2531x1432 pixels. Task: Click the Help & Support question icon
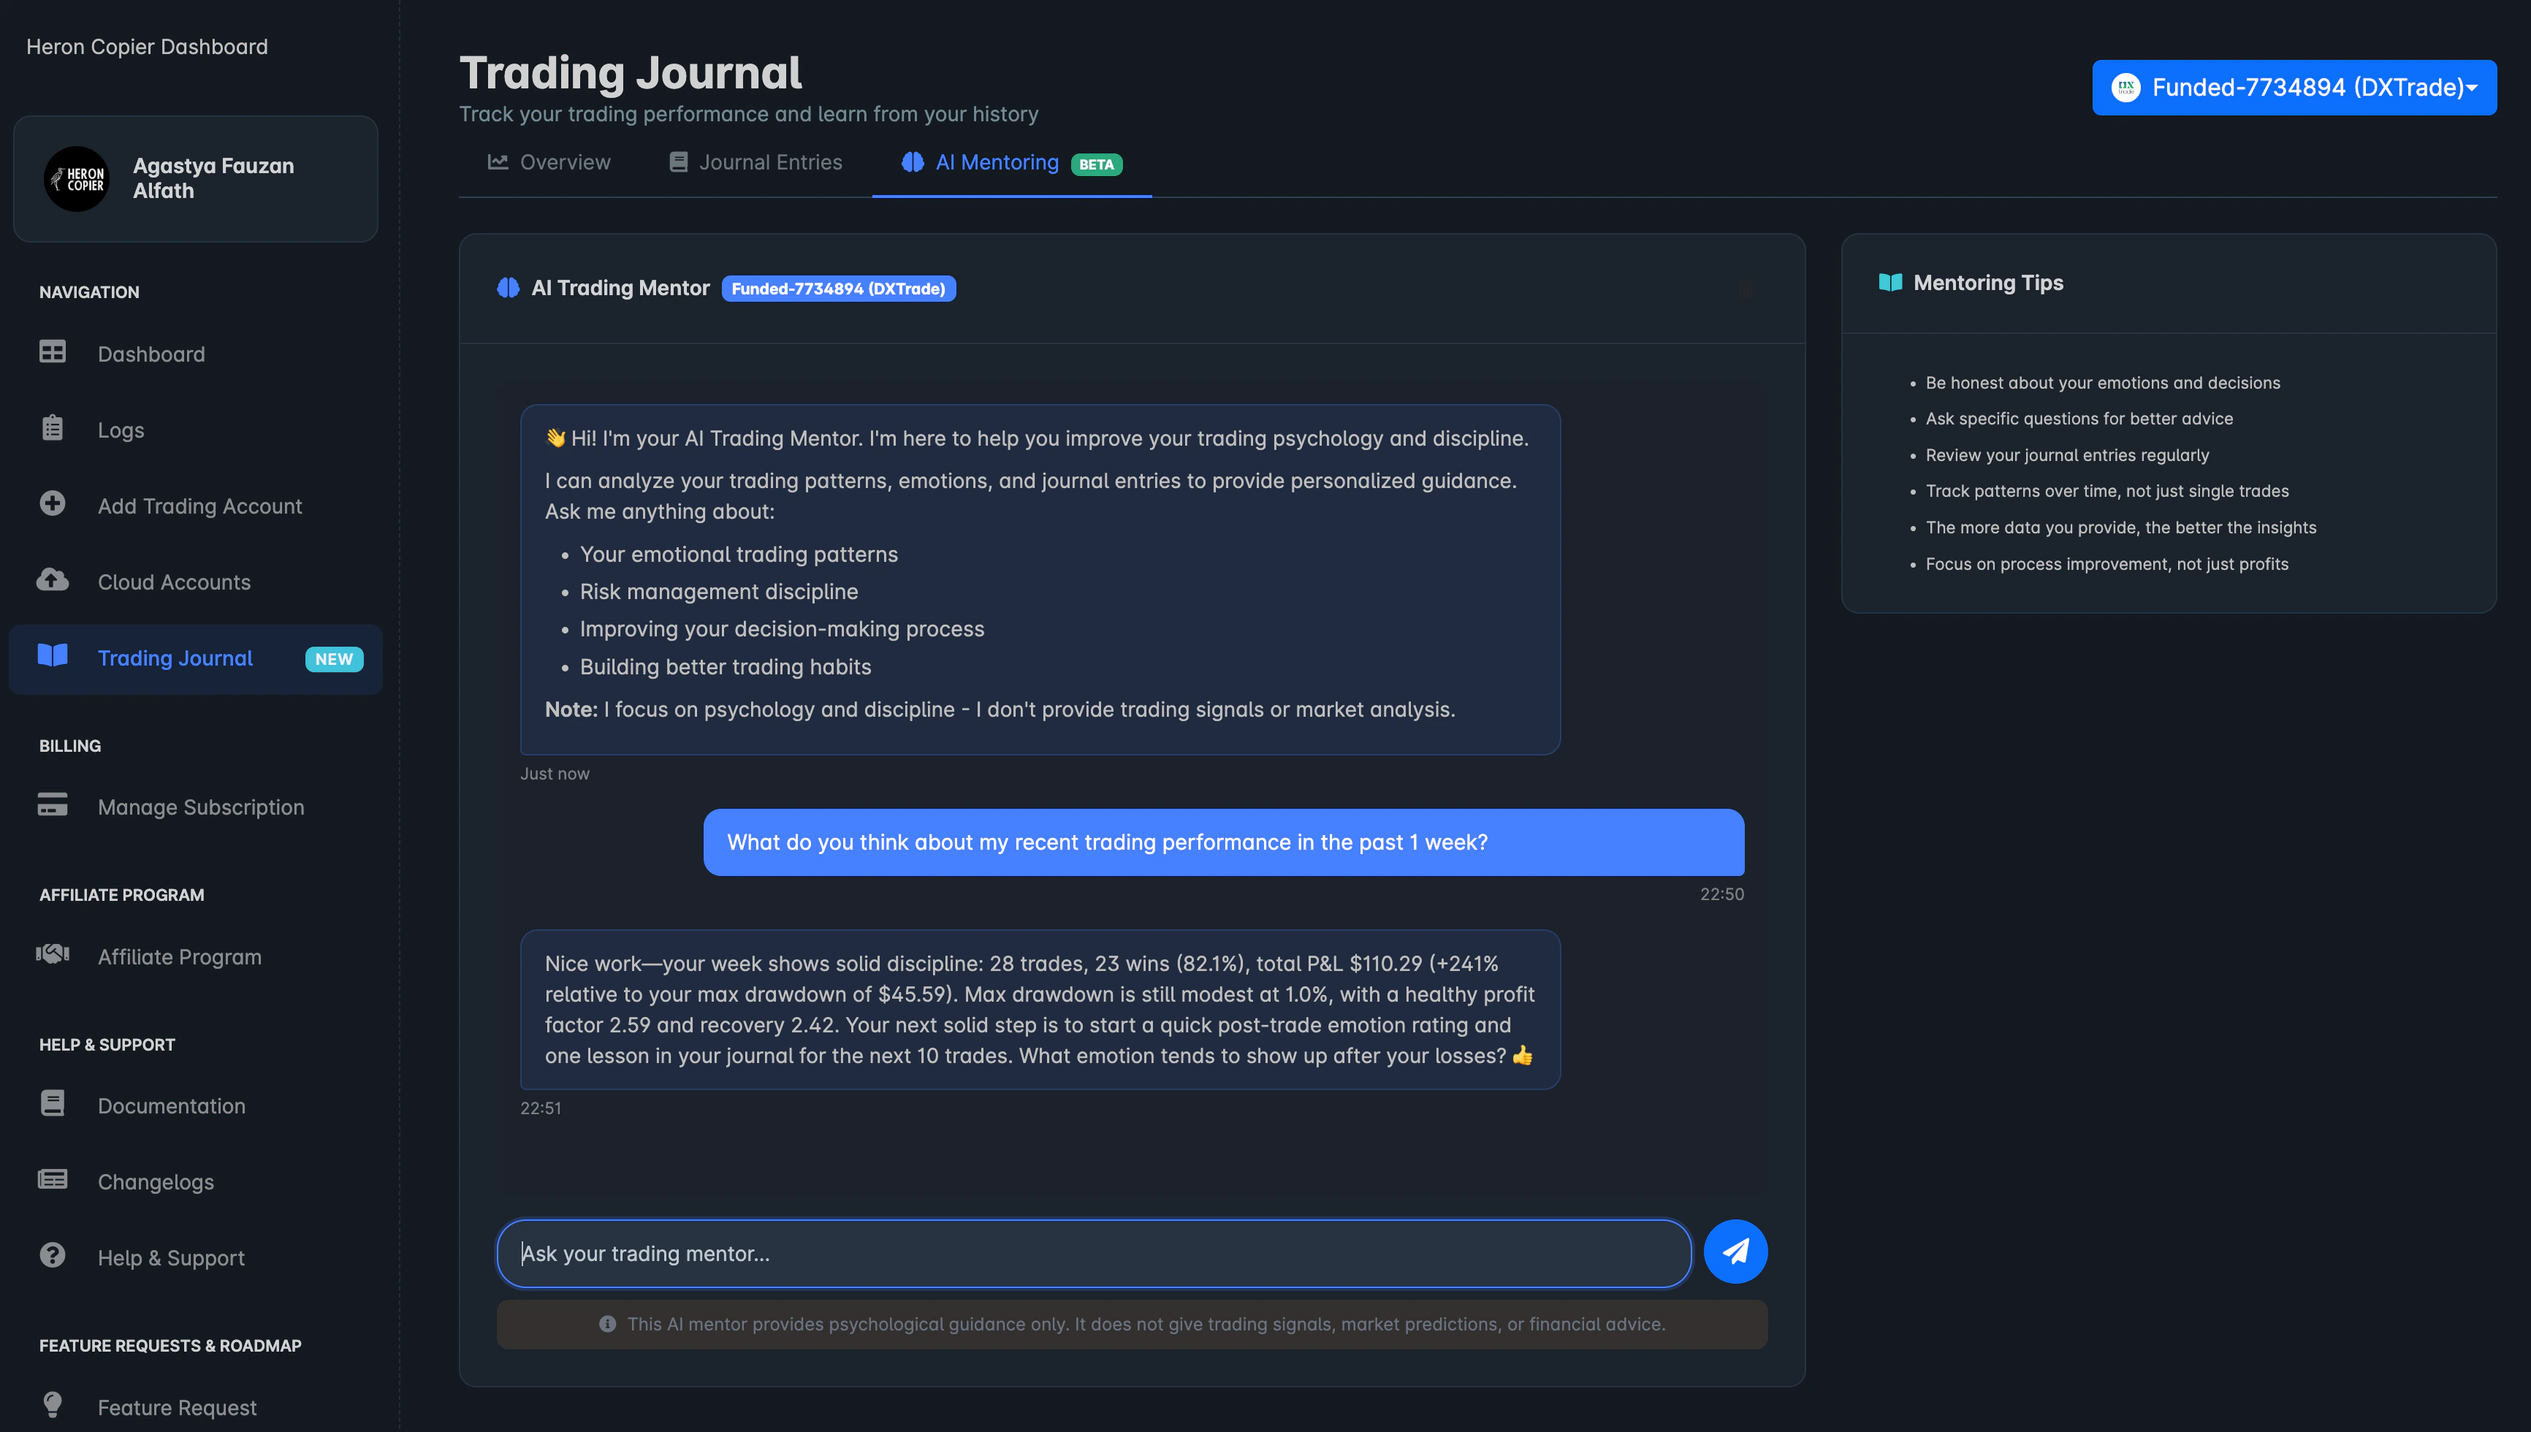[52, 1255]
